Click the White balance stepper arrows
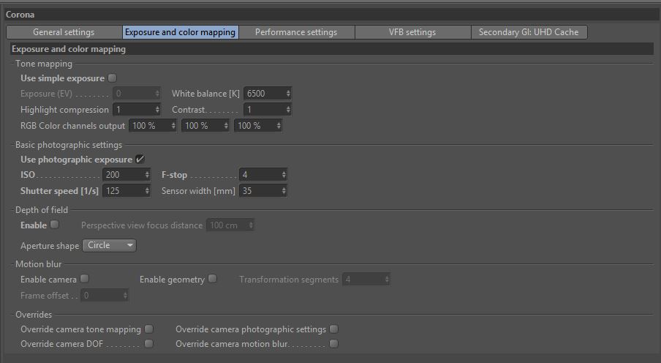This screenshot has height=363, width=661. click(x=287, y=94)
